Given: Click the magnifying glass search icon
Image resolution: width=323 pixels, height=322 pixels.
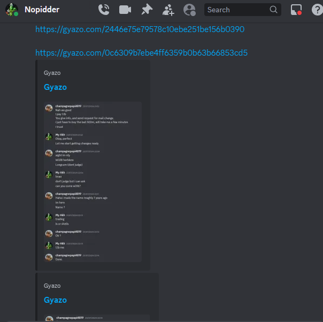Looking at the screenshot, I should coord(273,10).
